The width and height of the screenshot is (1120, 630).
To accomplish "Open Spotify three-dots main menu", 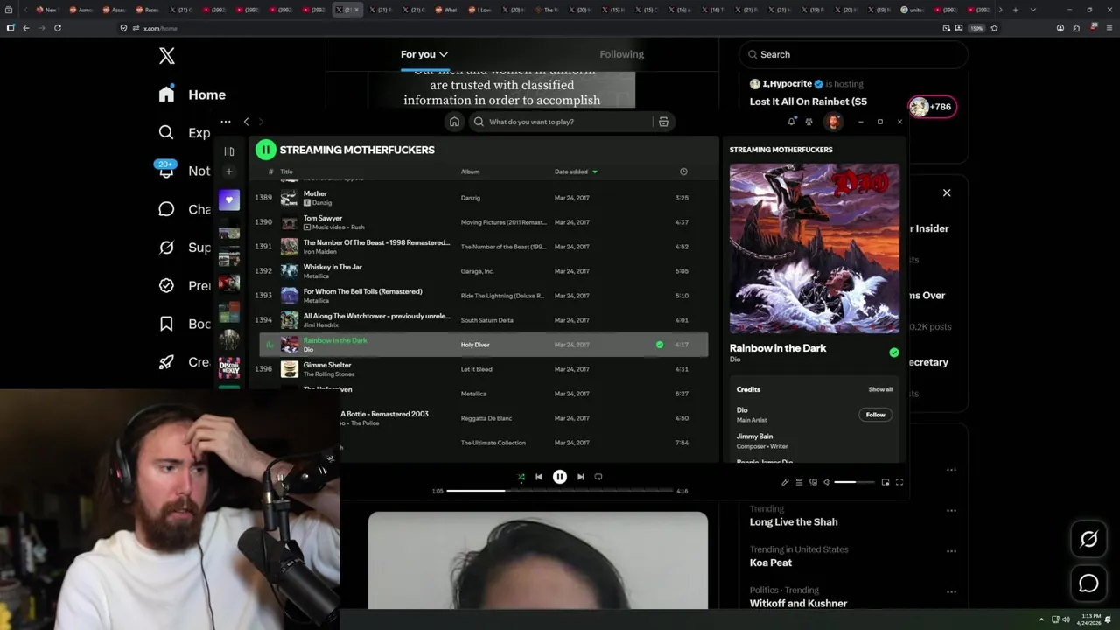I will tap(225, 122).
